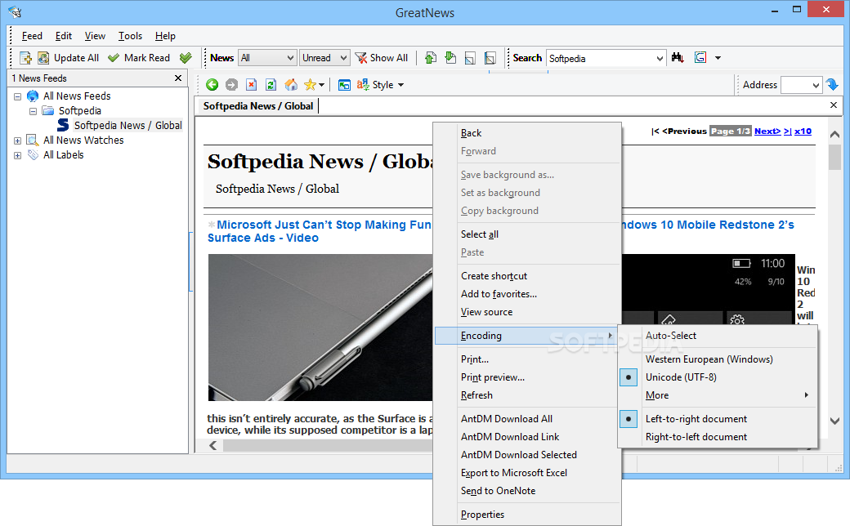
Task: Open the search provider dropdown arrow
Action: pos(718,58)
